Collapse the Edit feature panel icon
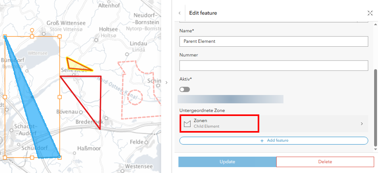The width and height of the screenshot is (379, 173). pyautogui.click(x=370, y=13)
